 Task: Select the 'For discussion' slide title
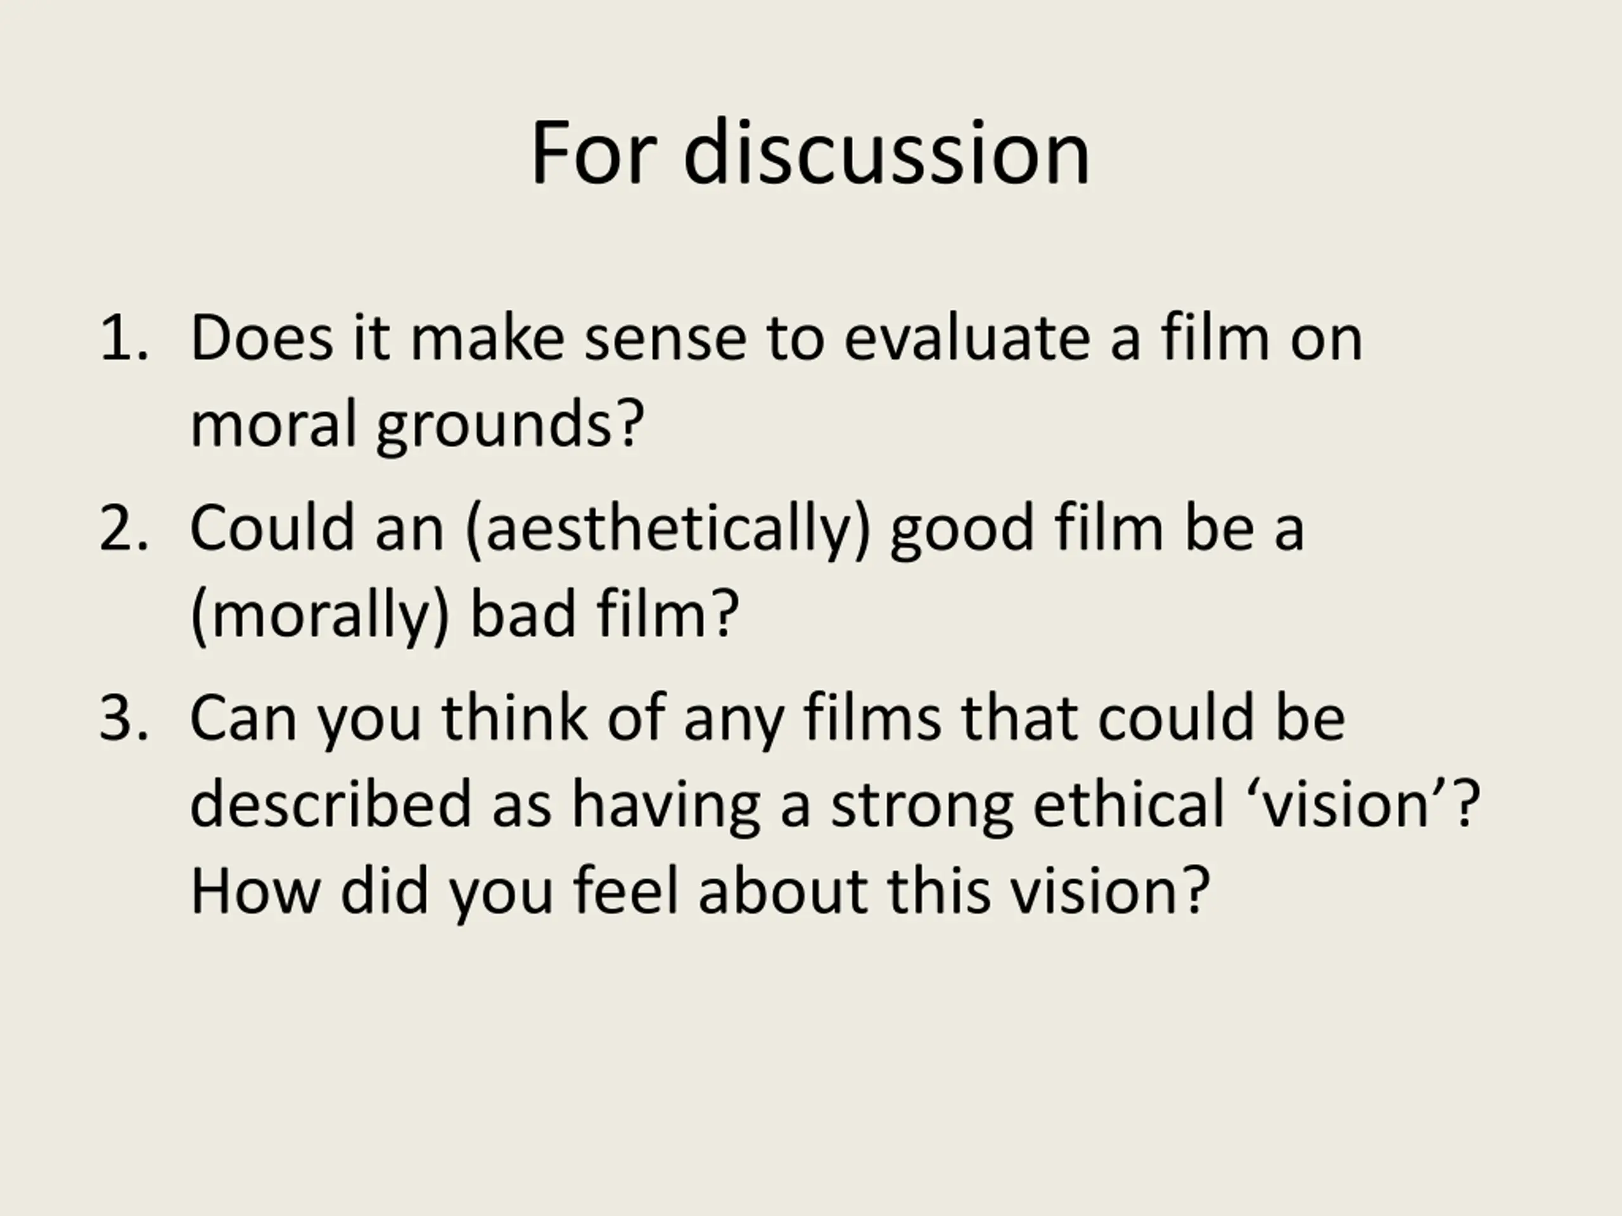click(810, 153)
